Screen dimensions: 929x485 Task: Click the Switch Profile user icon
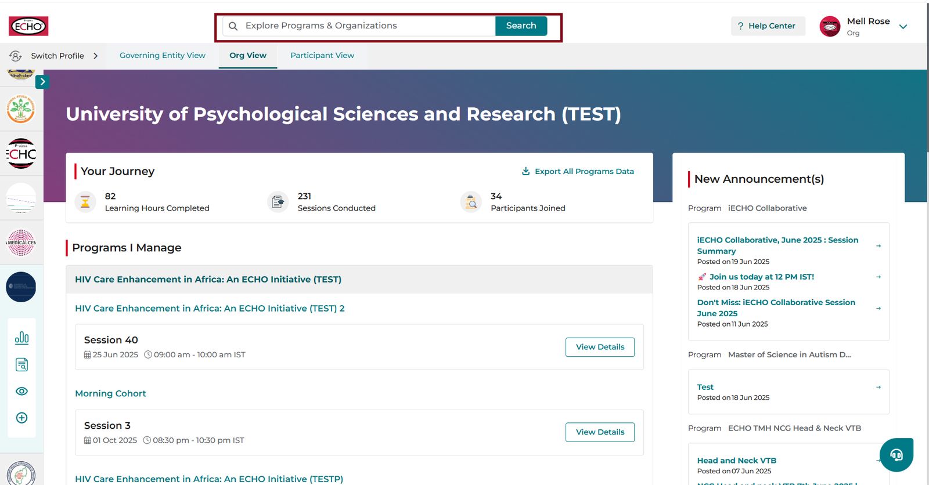pos(16,56)
